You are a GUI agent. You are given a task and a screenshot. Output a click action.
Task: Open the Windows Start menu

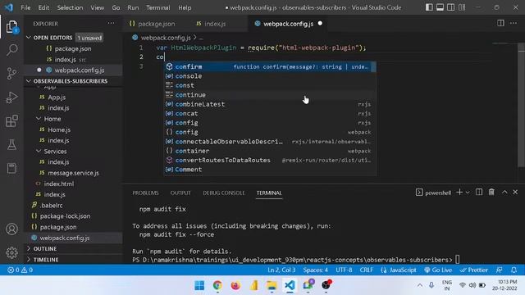pos(199,285)
